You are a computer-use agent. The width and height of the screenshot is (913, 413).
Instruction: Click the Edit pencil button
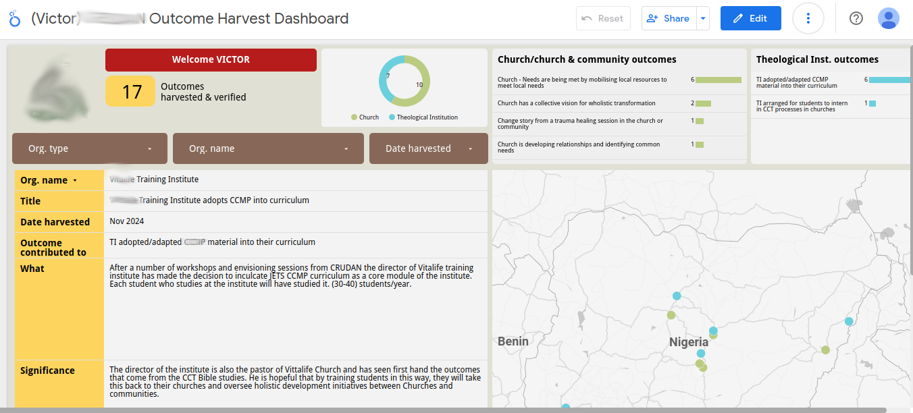(750, 19)
